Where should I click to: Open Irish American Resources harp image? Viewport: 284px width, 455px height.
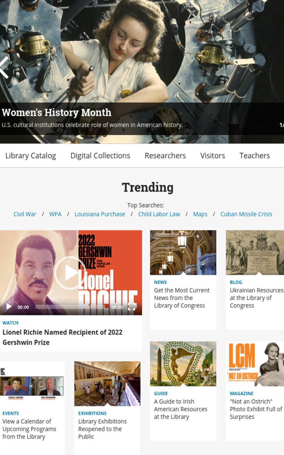pyautogui.click(x=183, y=364)
